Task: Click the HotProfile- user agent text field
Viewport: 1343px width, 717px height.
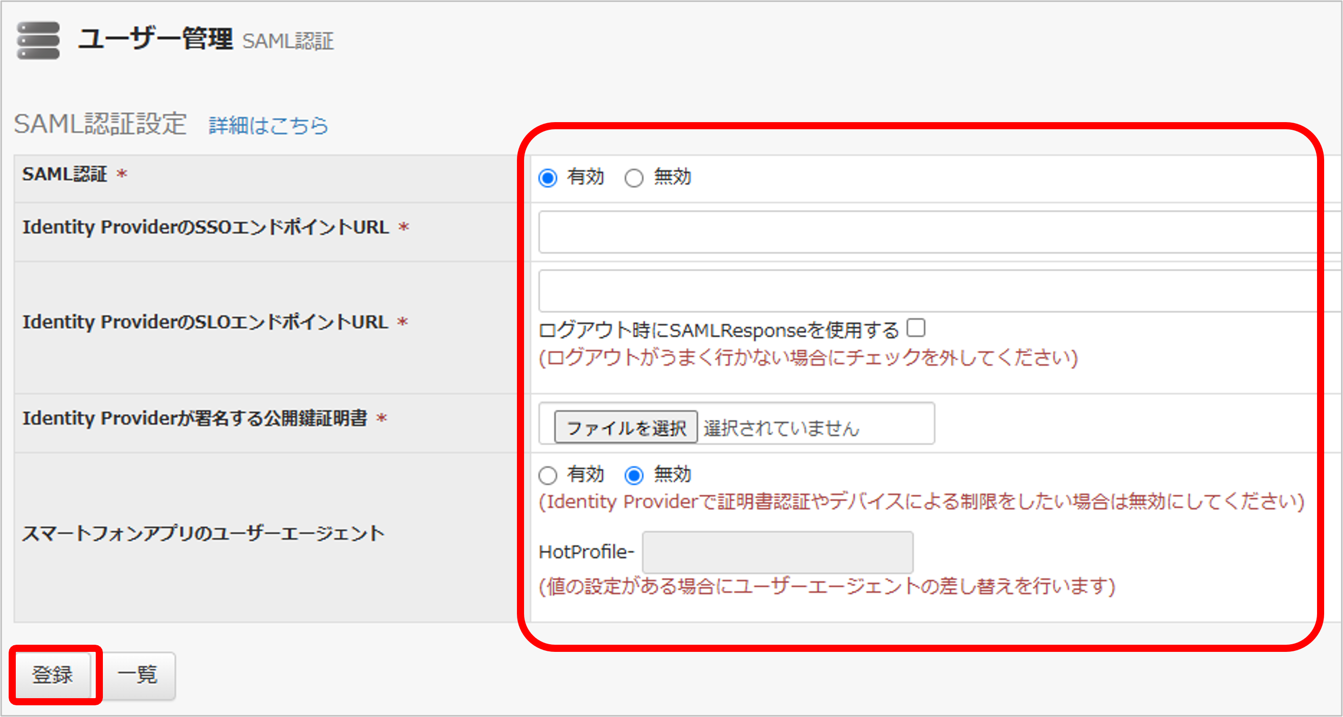Action: pyautogui.click(x=777, y=552)
